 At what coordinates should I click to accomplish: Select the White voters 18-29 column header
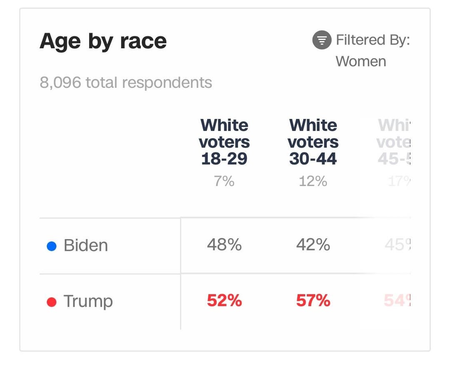tap(224, 142)
